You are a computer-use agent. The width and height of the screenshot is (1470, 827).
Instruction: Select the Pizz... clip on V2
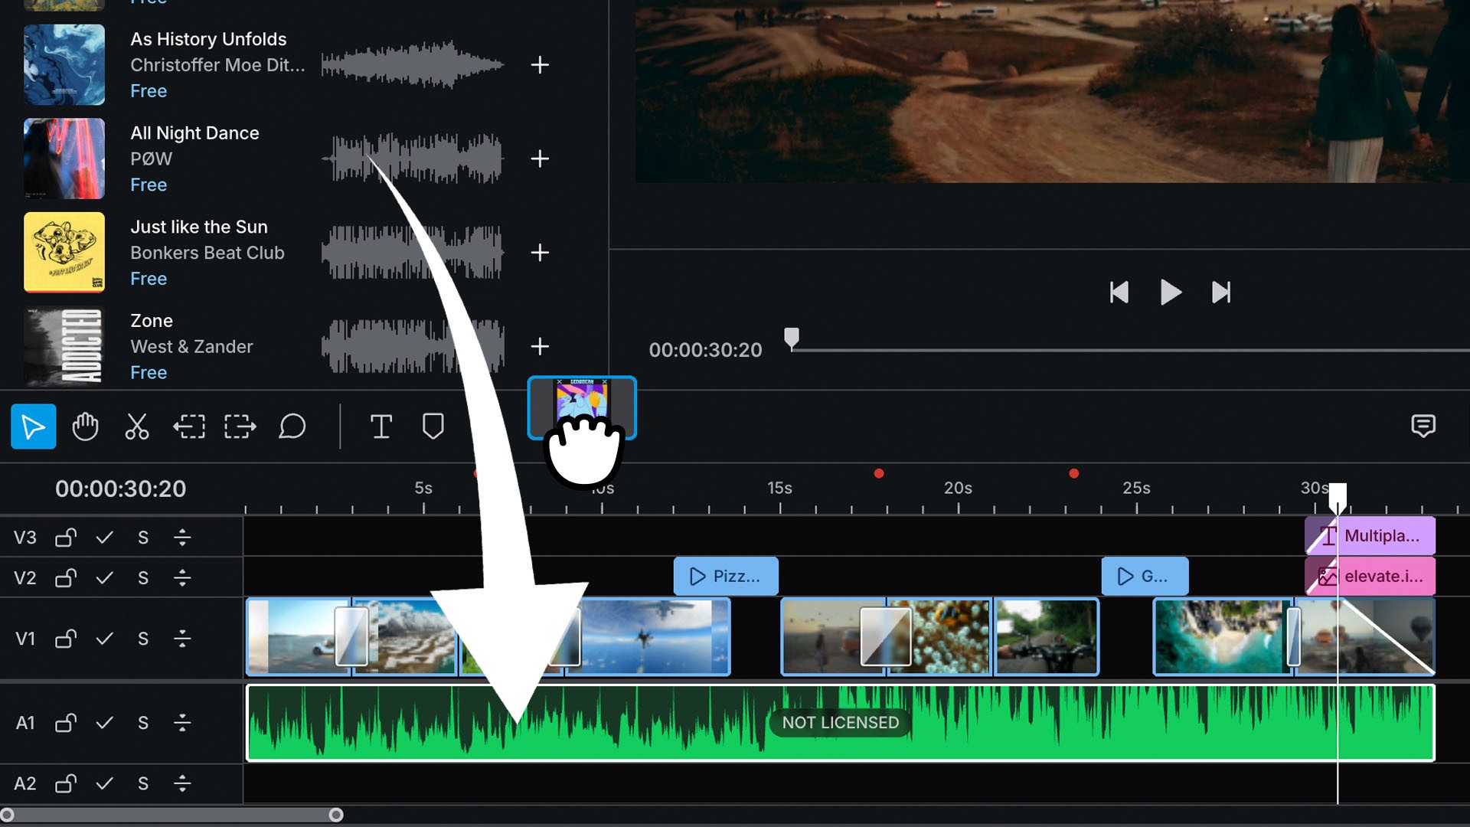(x=725, y=577)
